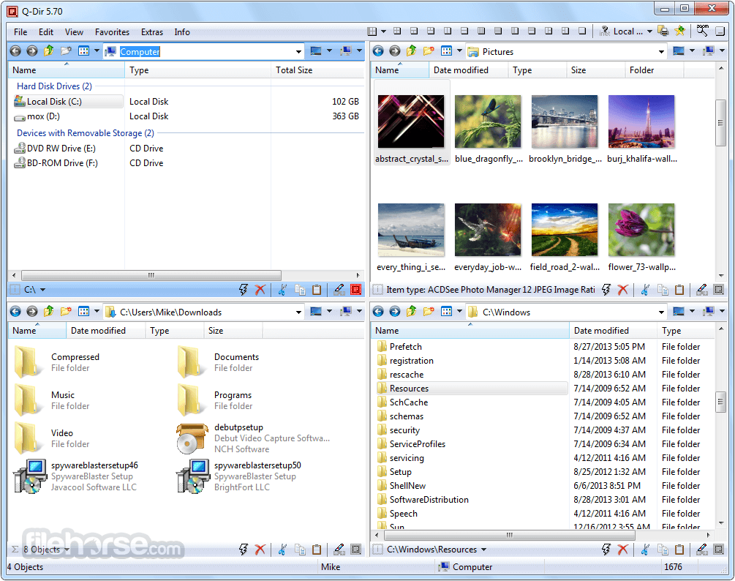This screenshot has height=581, width=735.
Task: Click the zoom magnifier icon in main toolbar
Action: coord(703,31)
